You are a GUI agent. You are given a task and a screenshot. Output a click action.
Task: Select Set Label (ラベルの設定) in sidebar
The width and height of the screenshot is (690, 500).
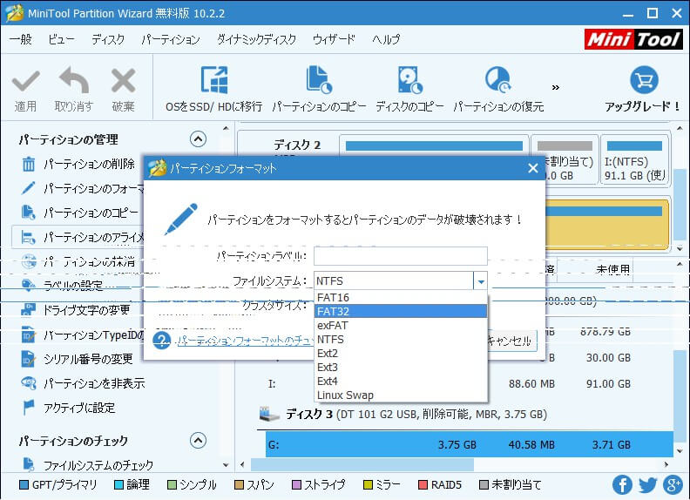(62, 286)
